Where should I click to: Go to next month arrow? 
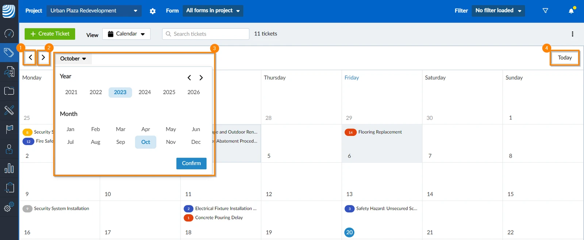click(43, 57)
